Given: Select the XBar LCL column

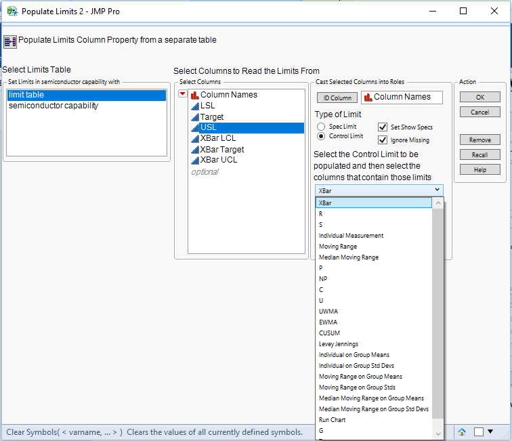Looking at the screenshot, I should tap(218, 138).
